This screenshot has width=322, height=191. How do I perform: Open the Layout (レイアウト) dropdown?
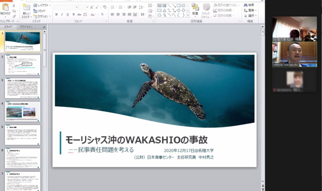[42, 6]
